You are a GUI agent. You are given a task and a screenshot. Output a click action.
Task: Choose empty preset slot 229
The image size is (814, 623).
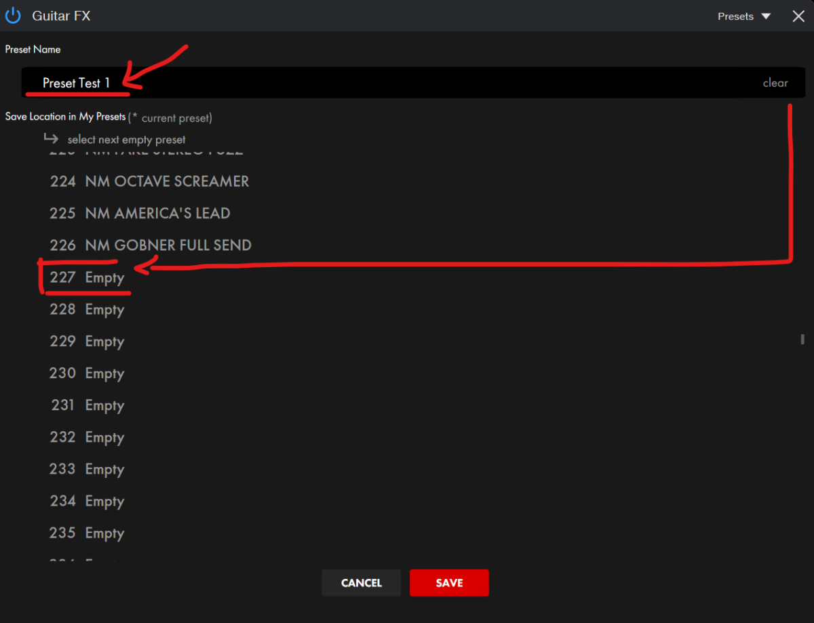click(x=87, y=341)
